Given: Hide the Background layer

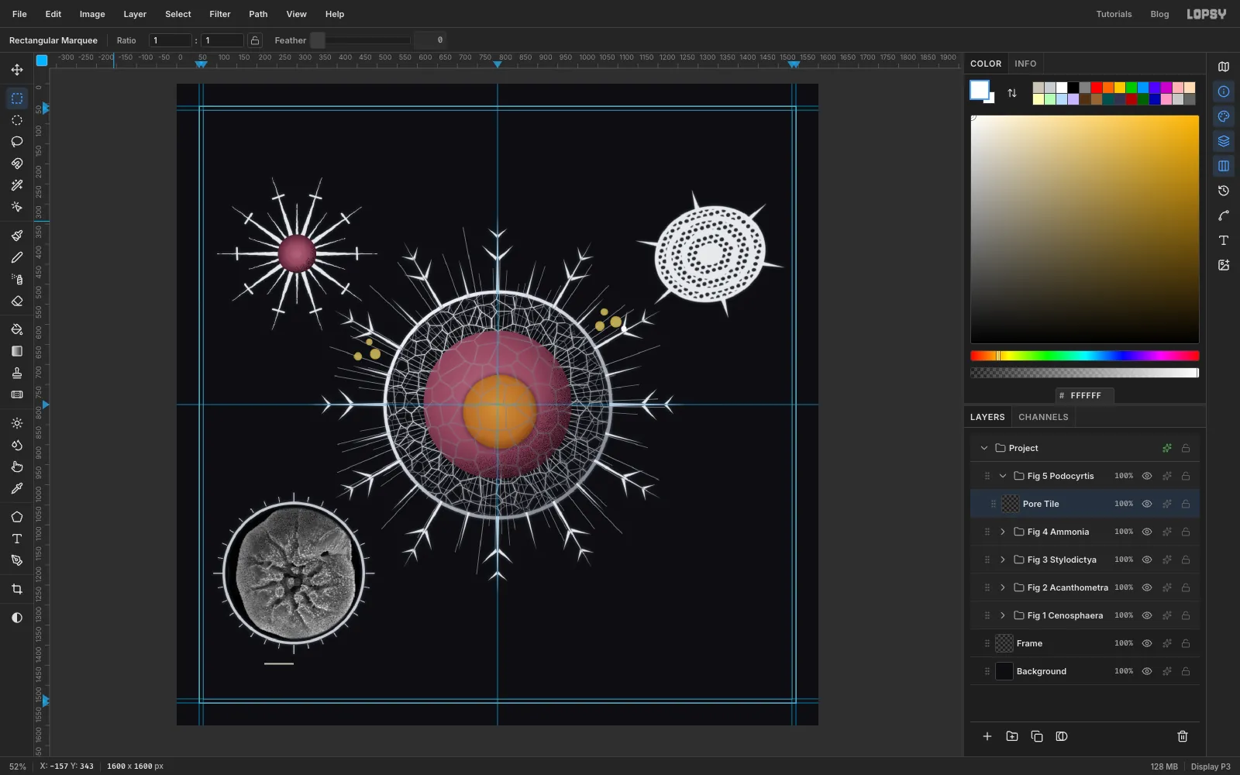Looking at the screenshot, I should [x=1147, y=671].
